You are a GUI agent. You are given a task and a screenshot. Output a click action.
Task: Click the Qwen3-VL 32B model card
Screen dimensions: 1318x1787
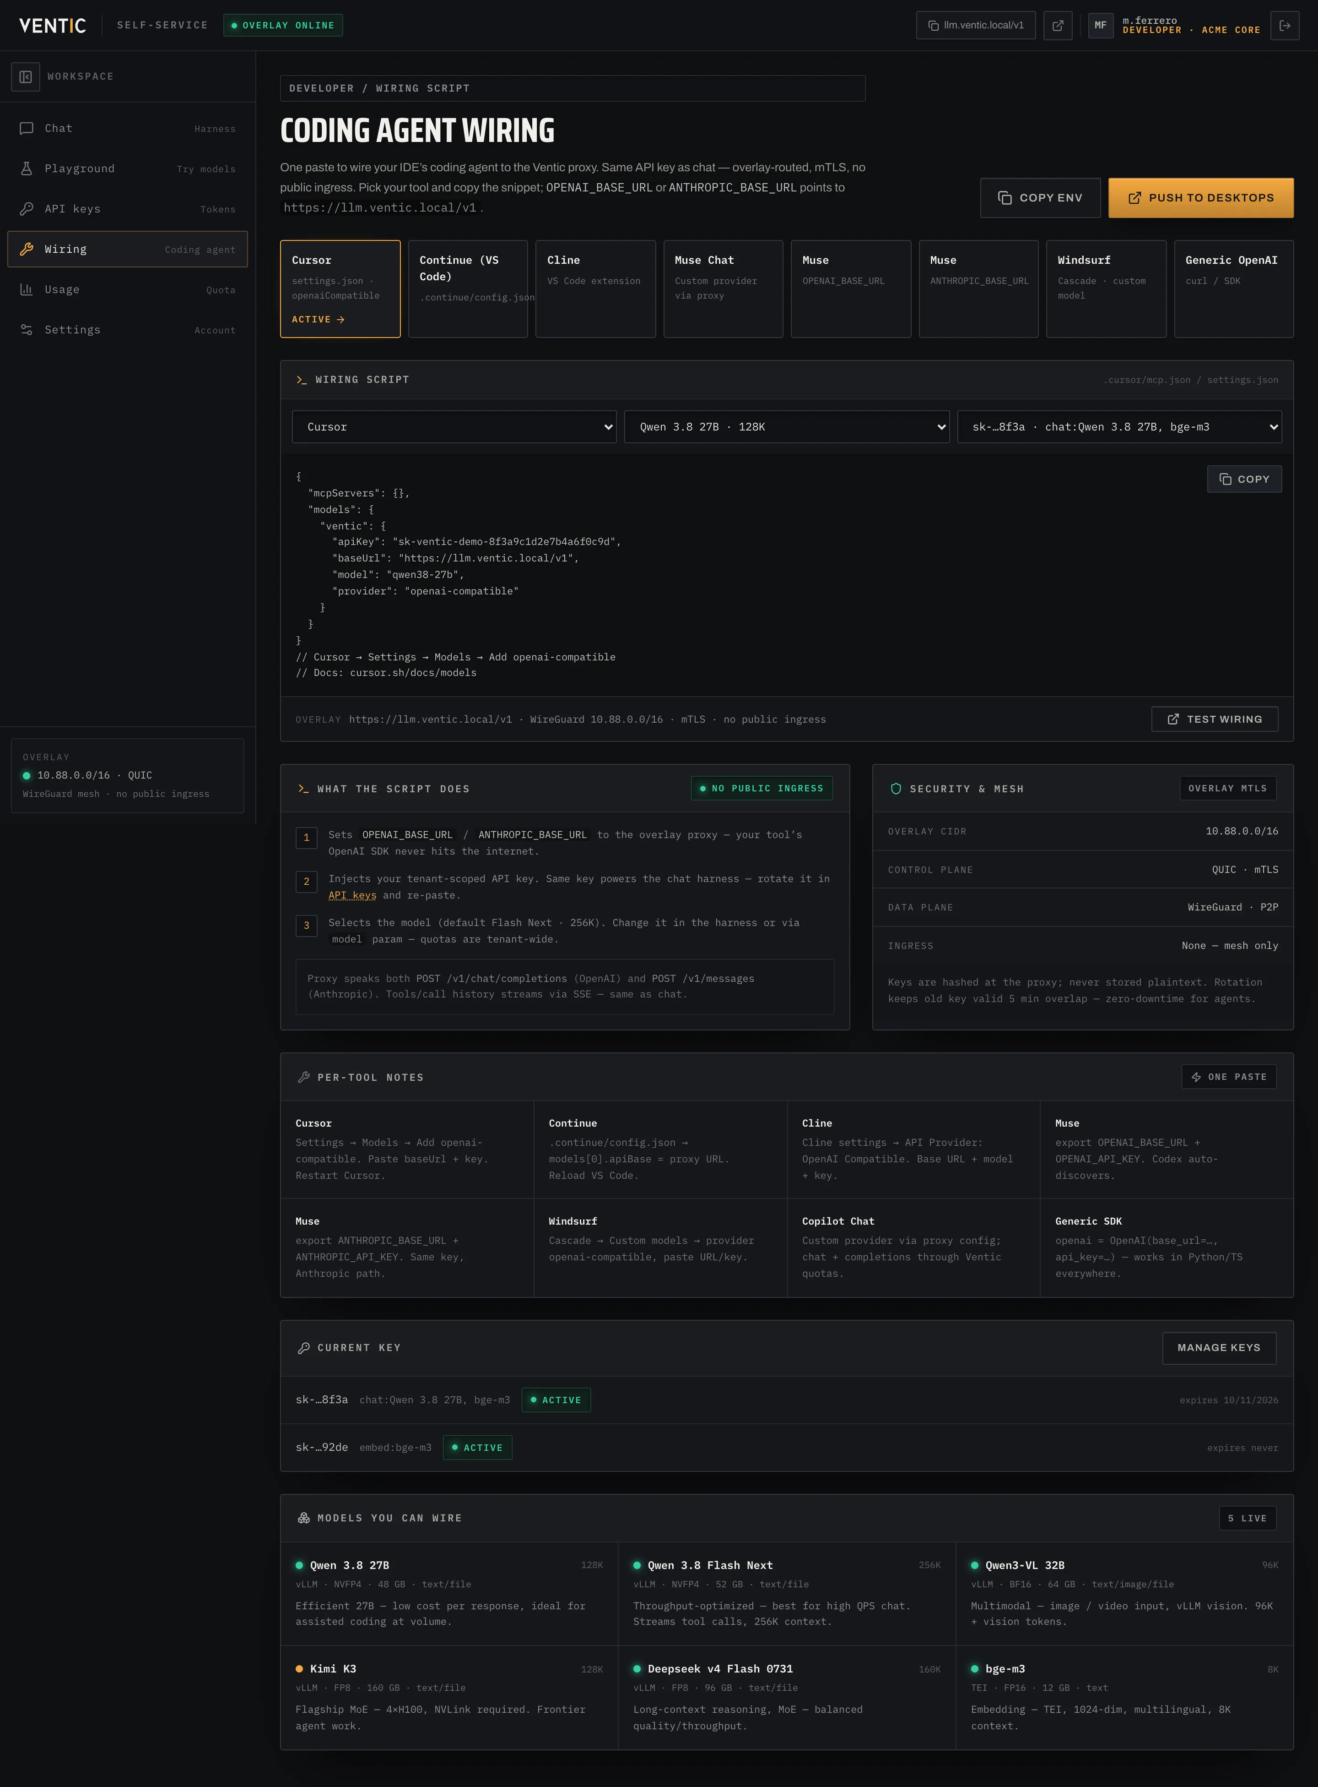point(1124,1593)
